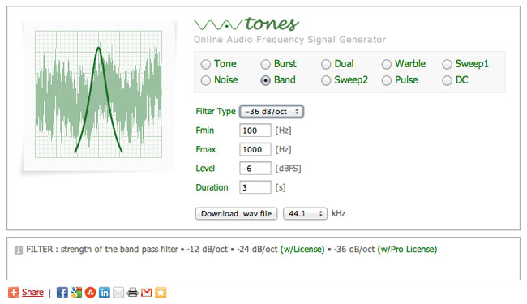Select the Warble signal type
The height and width of the screenshot is (304, 527).
[387, 64]
